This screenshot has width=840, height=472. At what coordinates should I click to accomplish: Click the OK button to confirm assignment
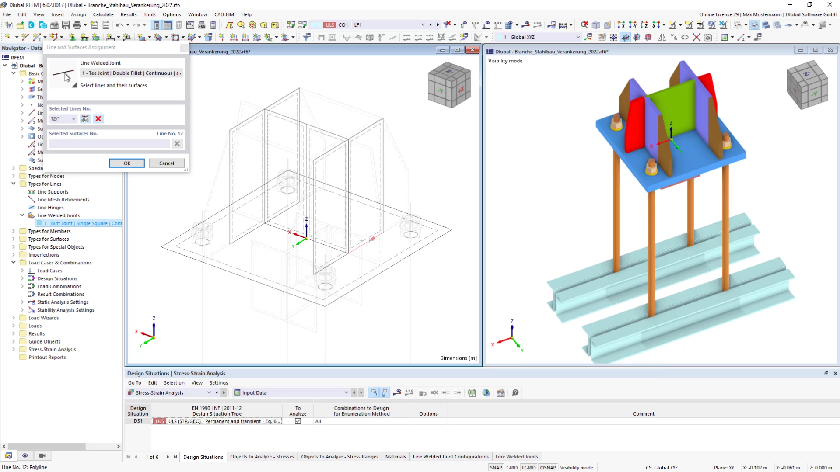tap(127, 163)
